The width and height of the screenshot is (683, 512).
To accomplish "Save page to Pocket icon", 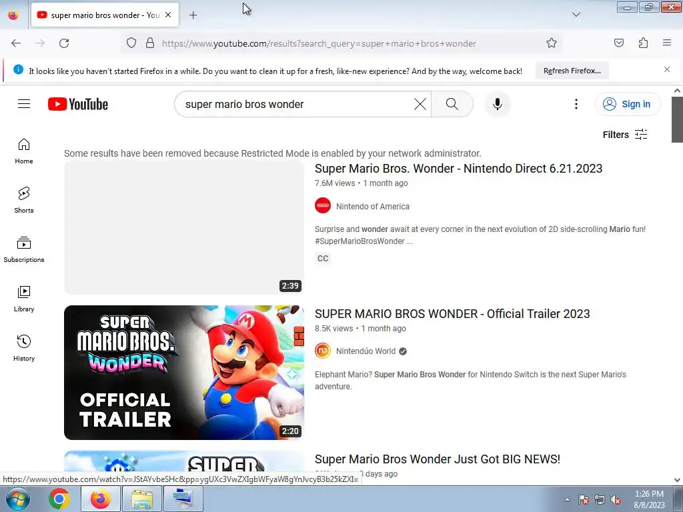I will coord(618,43).
